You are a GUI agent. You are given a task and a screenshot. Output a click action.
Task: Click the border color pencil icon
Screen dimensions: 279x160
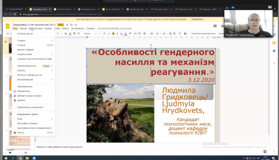click(70, 34)
